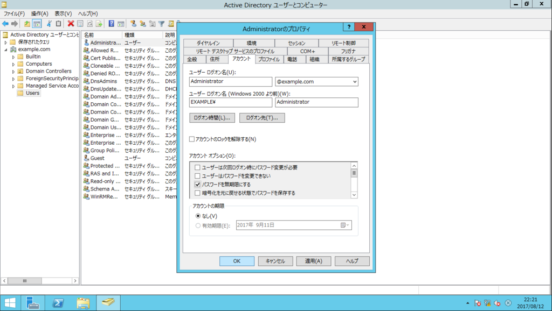Open the filter options icon on the toolbar
Screen dimensions: 552x311
pos(162,23)
